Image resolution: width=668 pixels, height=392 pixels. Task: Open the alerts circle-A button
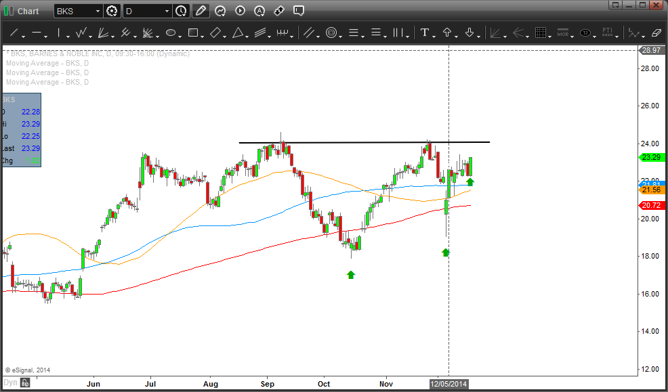pos(259,11)
